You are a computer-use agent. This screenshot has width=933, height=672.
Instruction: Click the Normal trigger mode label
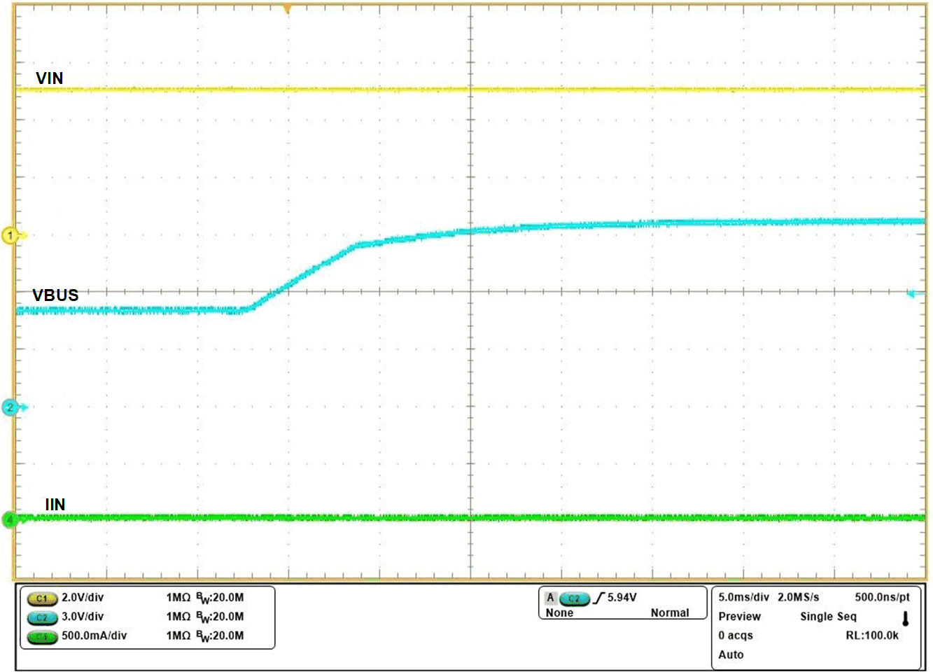(x=669, y=612)
